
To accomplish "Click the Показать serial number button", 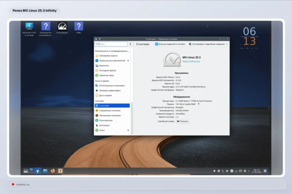I will point(182,121).
